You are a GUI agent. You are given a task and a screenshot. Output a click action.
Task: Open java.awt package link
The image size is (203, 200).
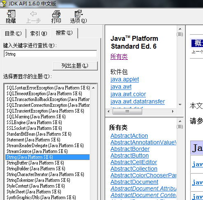coord(121,87)
